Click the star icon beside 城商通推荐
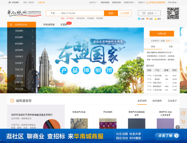This screenshot has height=143, width=187. tap(12, 101)
